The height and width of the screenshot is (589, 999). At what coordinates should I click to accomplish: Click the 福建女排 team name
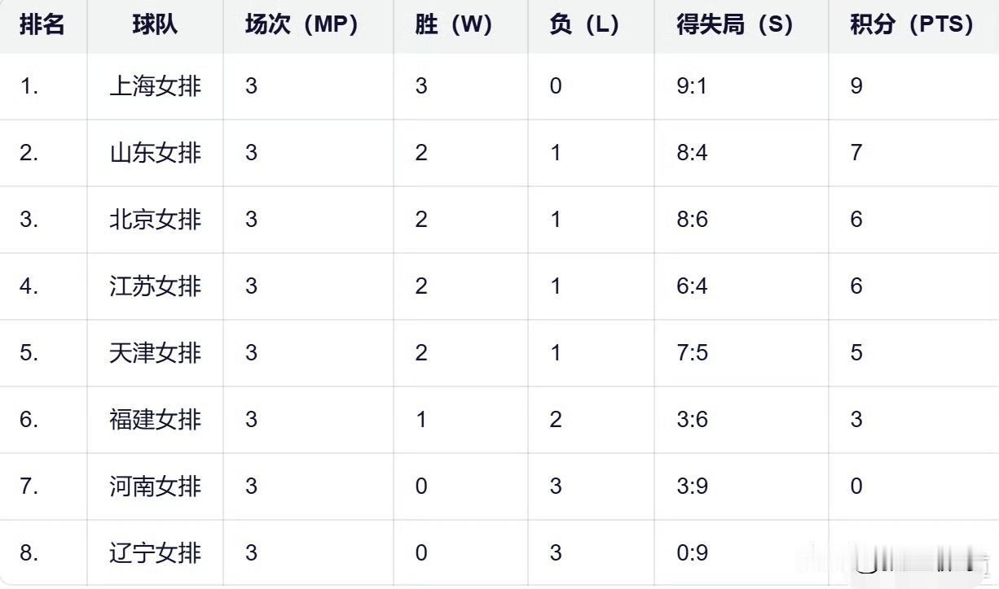pos(155,420)
